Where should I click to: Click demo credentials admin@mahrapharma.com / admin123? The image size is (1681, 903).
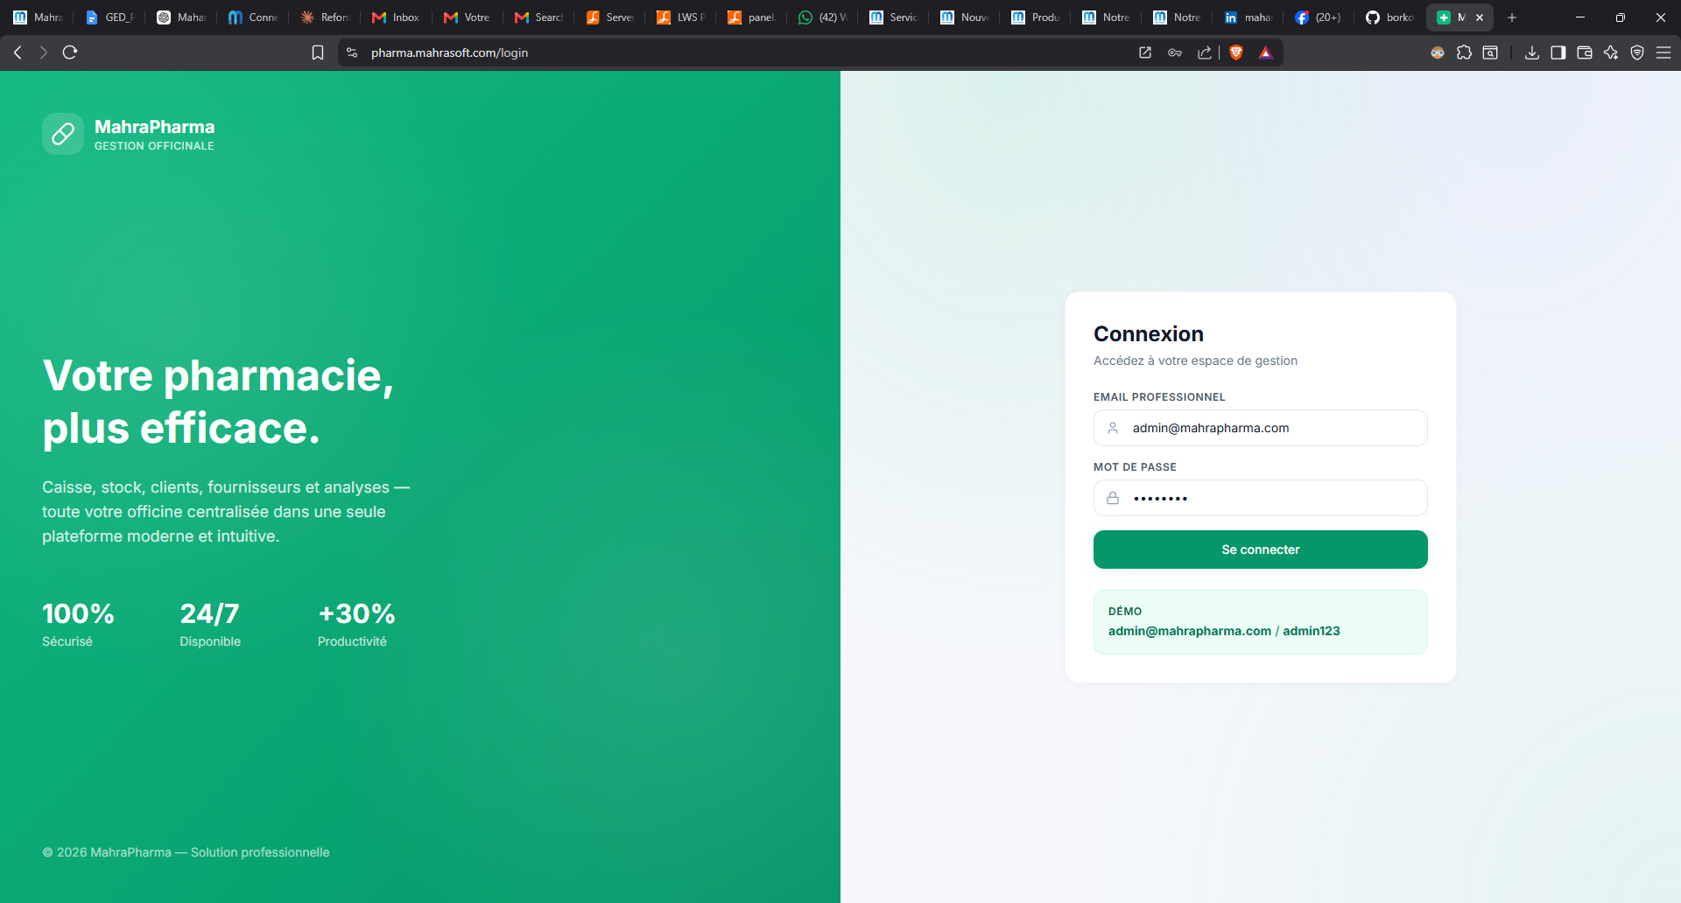(1224, 631)
